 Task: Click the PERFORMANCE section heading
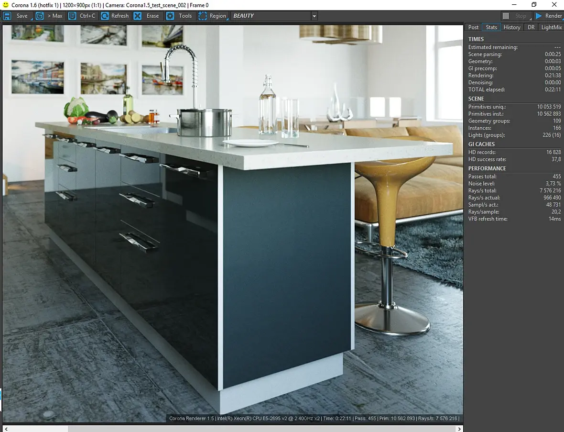pos(487,168)
